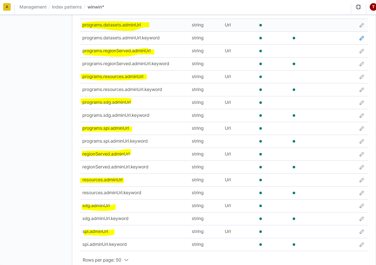Image resolution: width=376 pixels, height=265 pixels.
Task: Open the Rows per page dropdown
Action: pyautogui.click(x=106, y=260)
